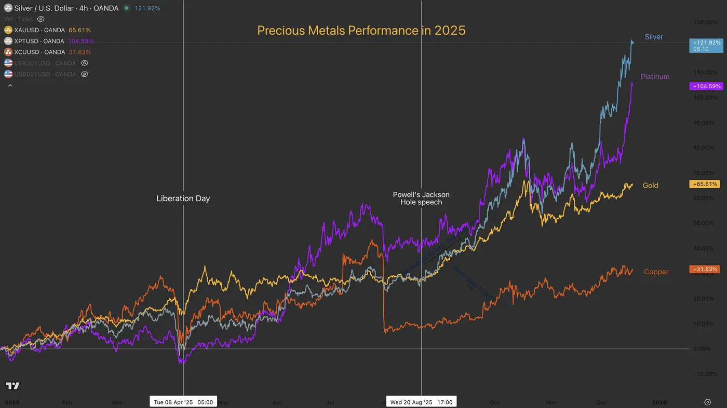Click the XPTUSD platinum symbol icon
Viewport: 727px width, 408px height.
point(8,41)
